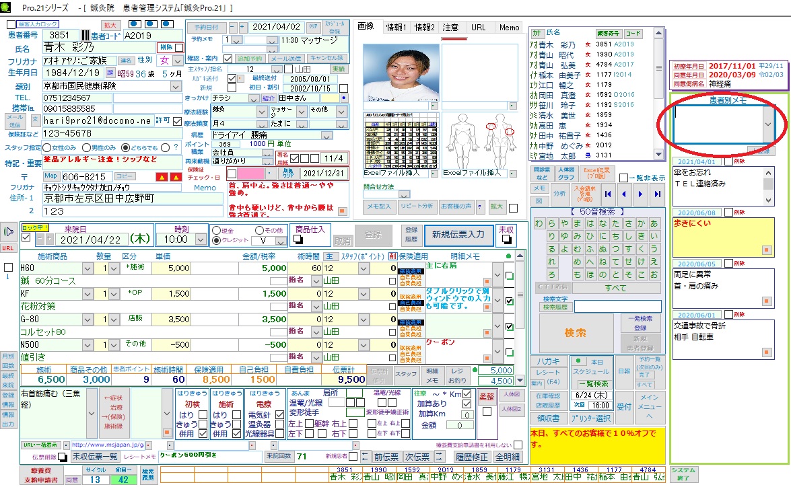The image size is (791, 487).
Task: Click the わ key in the 50音検索 grid
Action: click(x=539, y=223)
